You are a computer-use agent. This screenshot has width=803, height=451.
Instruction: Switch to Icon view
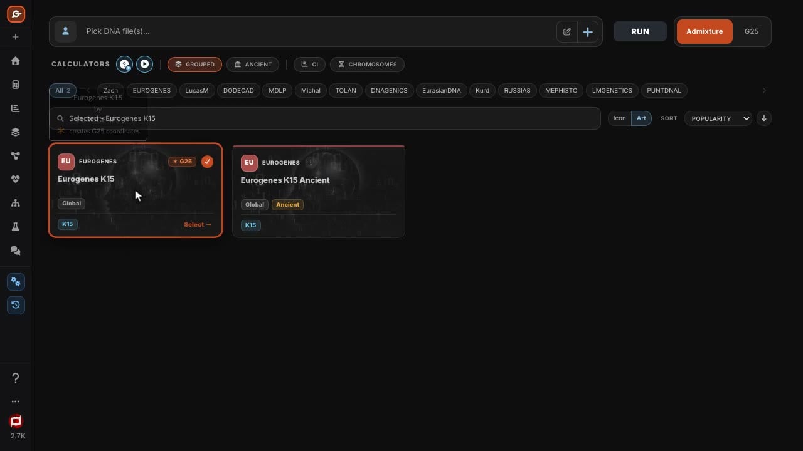[x=619, y=118]
